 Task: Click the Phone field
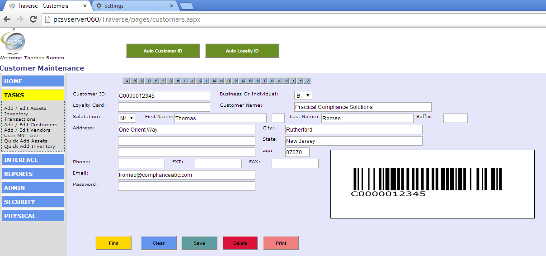click(141, 164)
